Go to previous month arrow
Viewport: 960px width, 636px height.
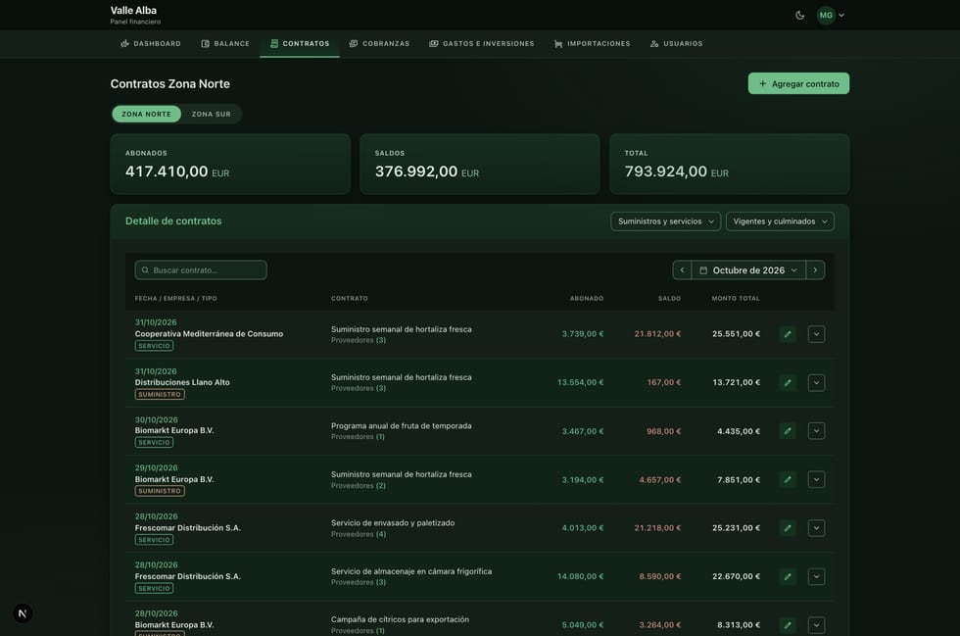(682, 270)
